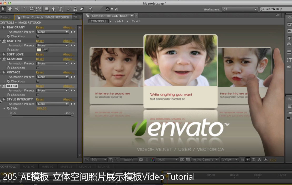This screenshot has width=292, height=185.
Task: Select the Horizontal Type tool
Action: tap(60, 9)
